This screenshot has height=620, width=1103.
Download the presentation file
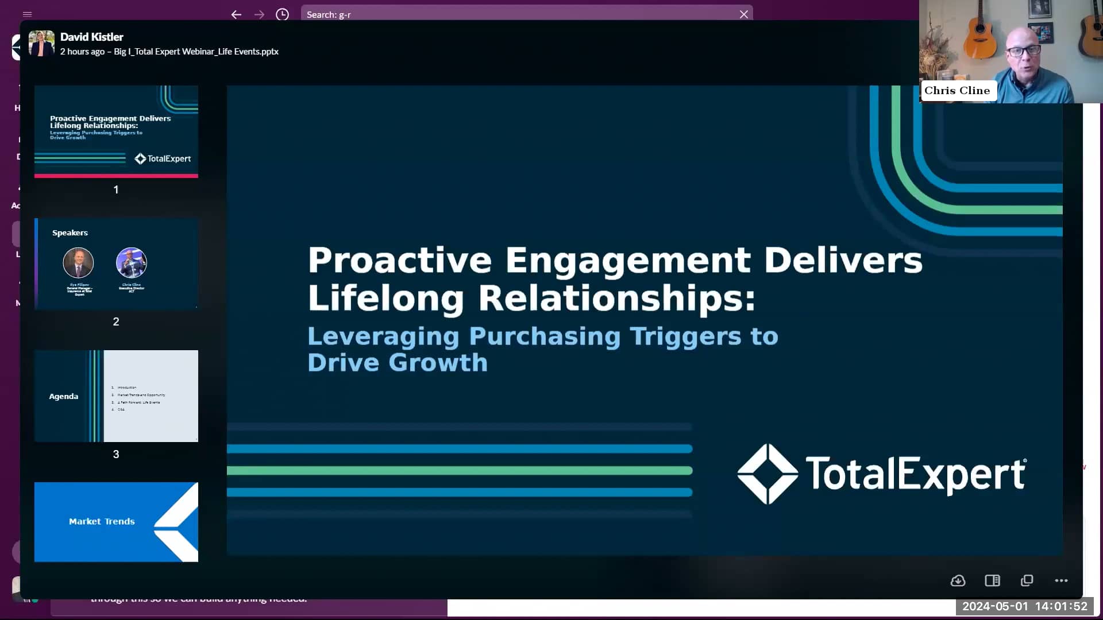958,580
